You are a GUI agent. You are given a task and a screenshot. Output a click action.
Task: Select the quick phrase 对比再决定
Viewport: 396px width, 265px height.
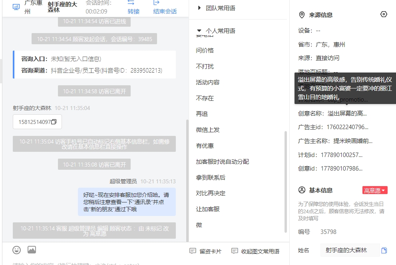[210, 193]
